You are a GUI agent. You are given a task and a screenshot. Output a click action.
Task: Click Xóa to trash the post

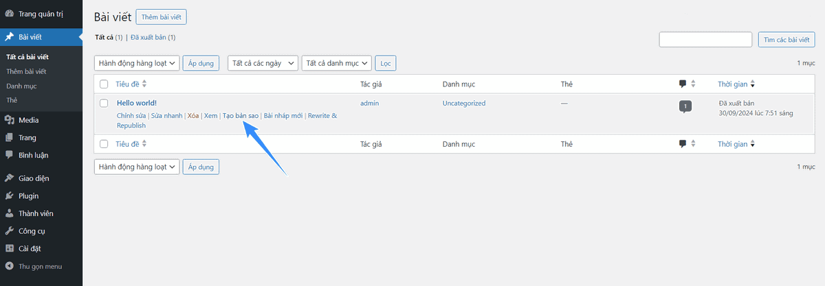click(x=193, y=115)
